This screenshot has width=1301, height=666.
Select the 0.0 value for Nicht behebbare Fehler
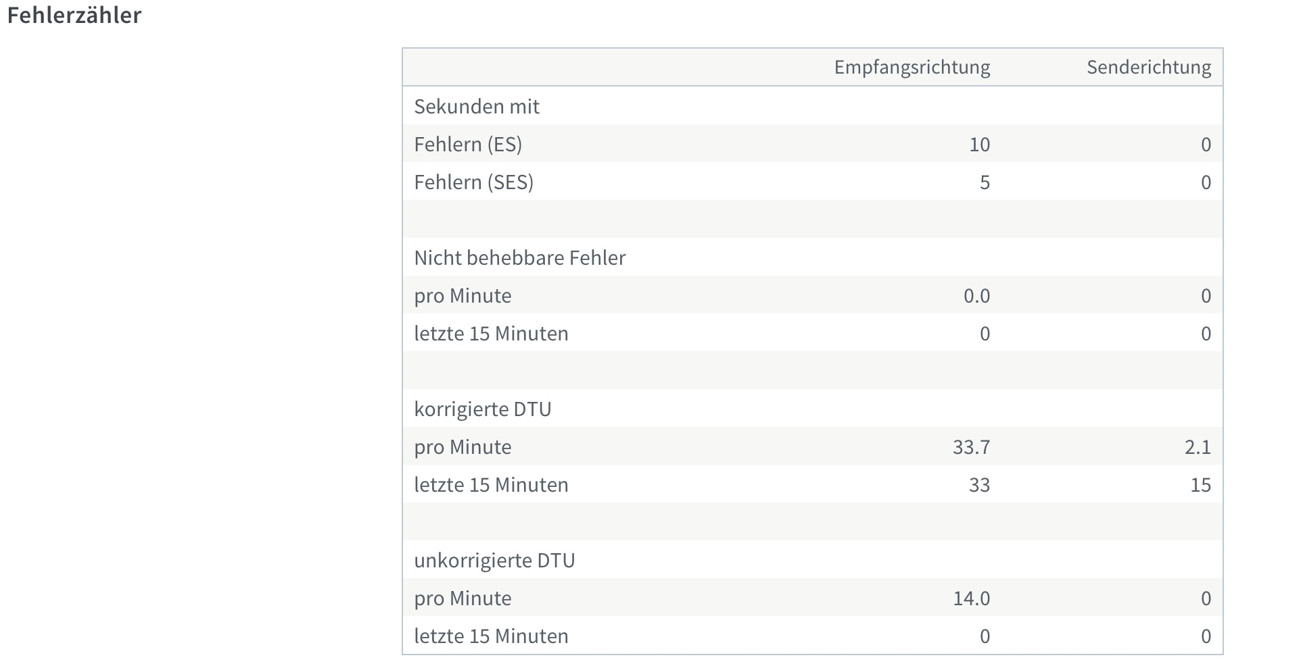click(x=976, y=295)
